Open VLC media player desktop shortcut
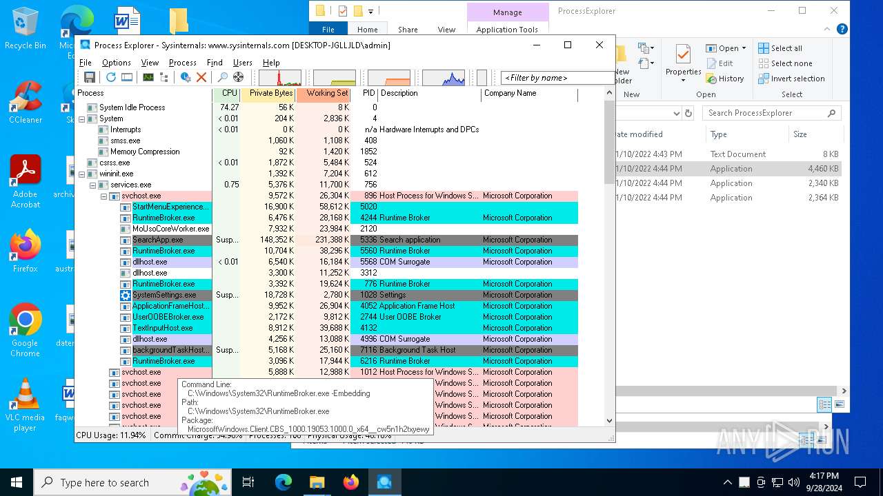 coord(26,404)
